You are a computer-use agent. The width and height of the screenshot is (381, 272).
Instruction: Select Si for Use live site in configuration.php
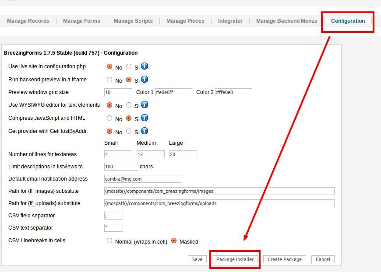tap(129, 66)
